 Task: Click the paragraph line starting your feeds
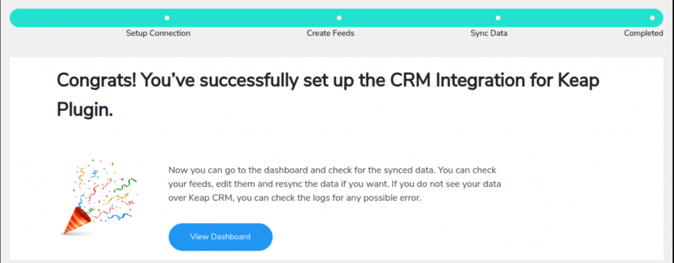335,185
